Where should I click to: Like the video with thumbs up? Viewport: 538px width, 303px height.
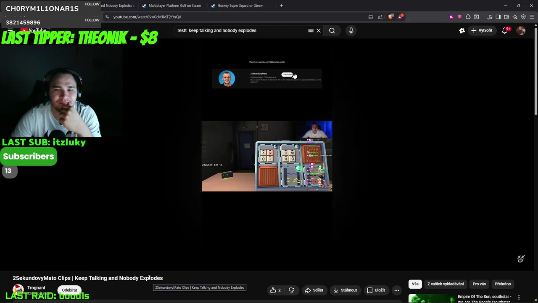275,290
